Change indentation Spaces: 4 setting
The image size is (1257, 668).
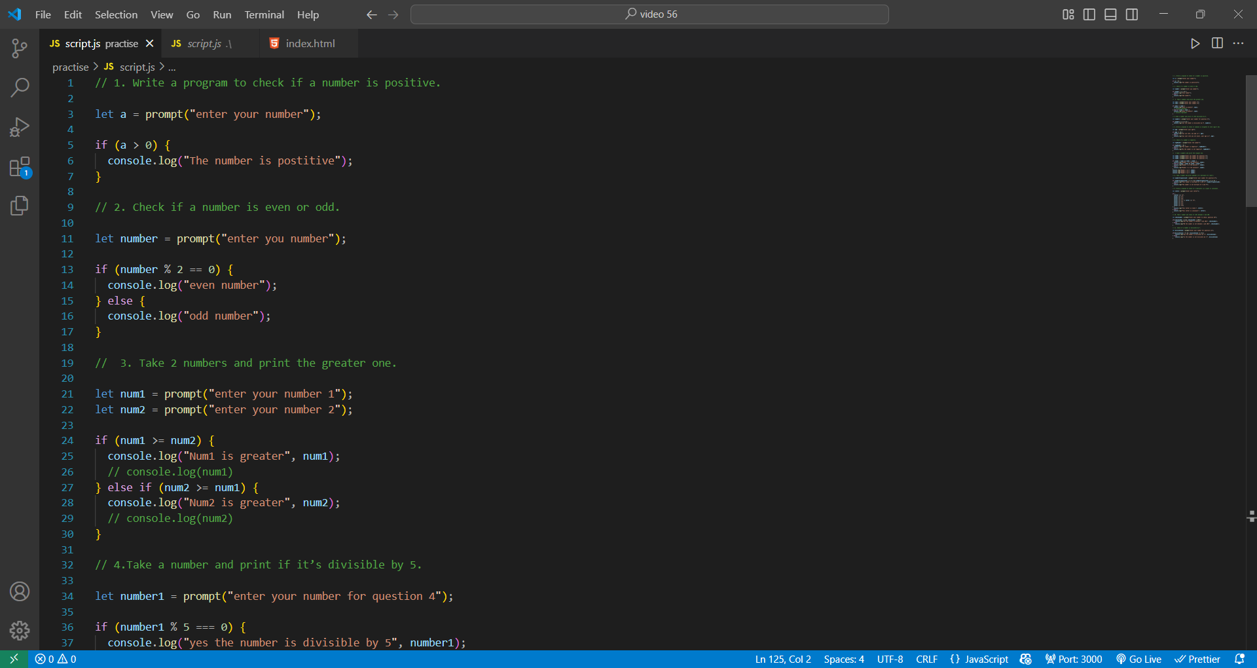[x=844, y=659]
